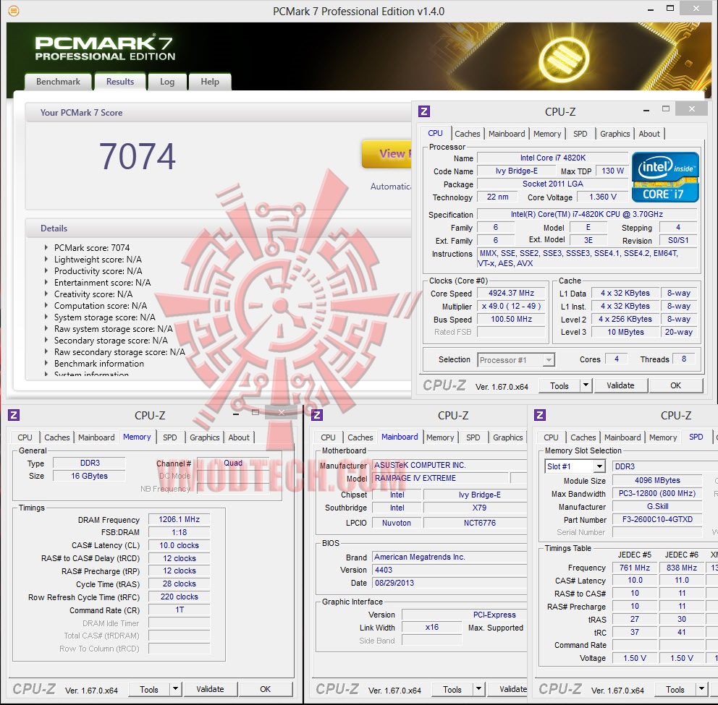Select the Graphics tab in top CPU-Z window
Image resolution: width=718 pixels, height=705 pixels.
pyautogui.click(x=614, y=134)
